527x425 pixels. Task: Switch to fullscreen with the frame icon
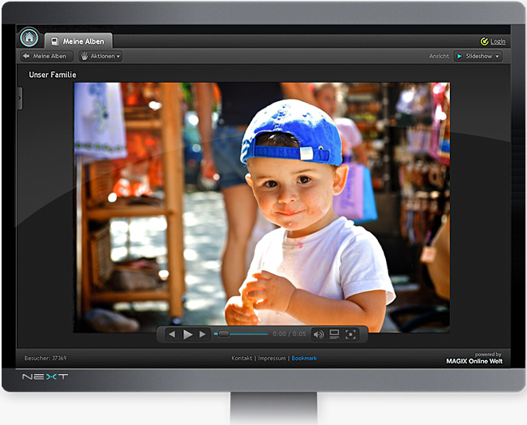[x=350, y=334]
